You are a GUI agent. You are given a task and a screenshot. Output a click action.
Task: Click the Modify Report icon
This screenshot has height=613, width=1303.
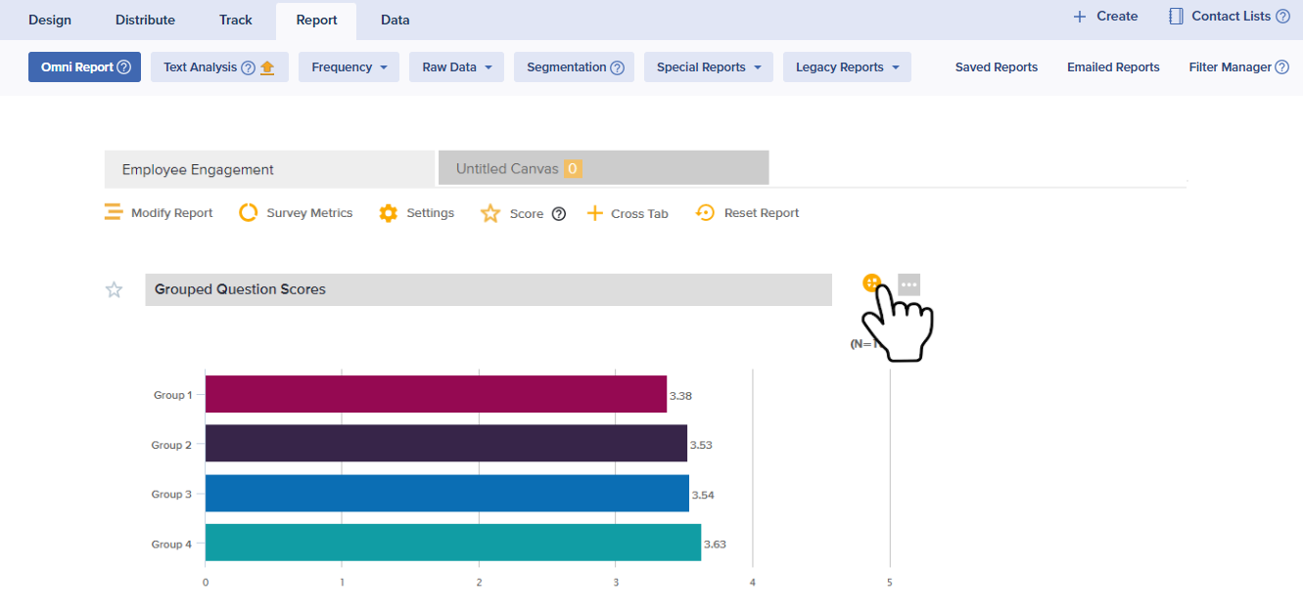pyautogui.click(x=115, y=213)
